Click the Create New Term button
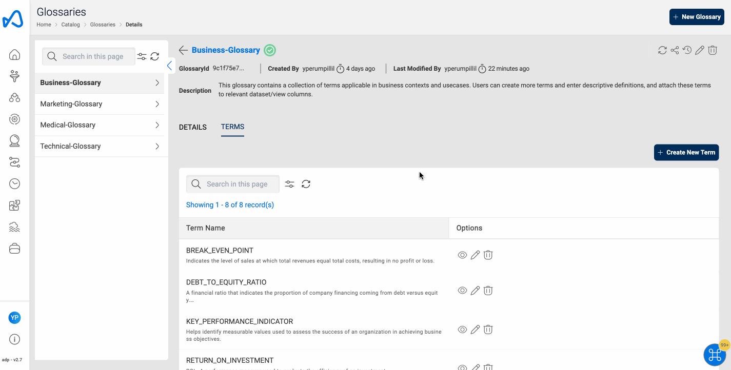 686,152
